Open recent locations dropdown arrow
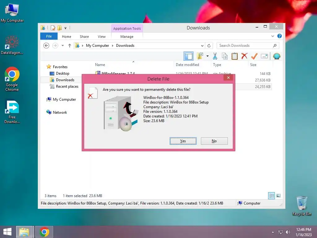The width and height of the screenshot is (317, 238). click(x=63, y=46)
